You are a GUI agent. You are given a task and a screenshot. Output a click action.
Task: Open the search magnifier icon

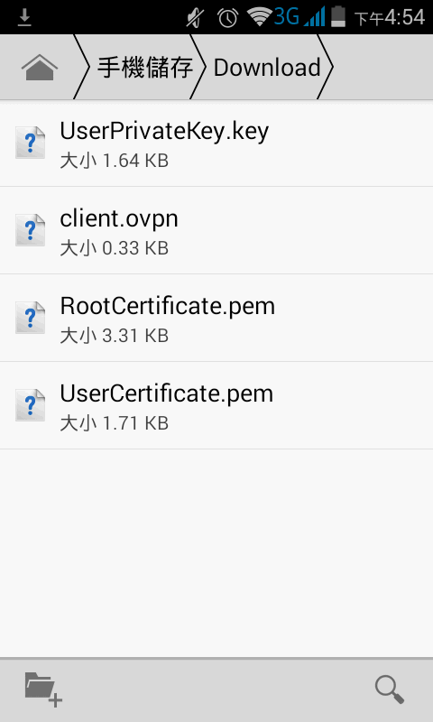click(390, 690)
